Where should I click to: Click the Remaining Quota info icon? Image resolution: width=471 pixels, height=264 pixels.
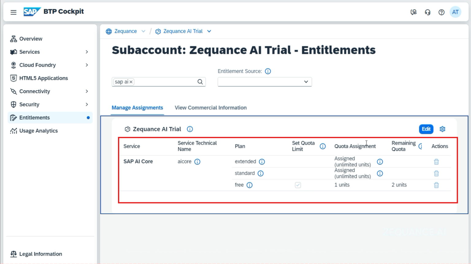pyautogui.click(x=421, y=146)
